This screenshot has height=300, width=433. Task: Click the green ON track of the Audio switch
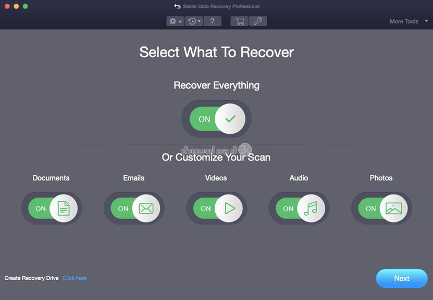(x=287, y=208)
